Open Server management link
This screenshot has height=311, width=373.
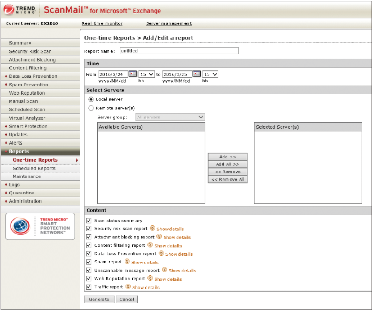pyautogui.click(x=169, y=23)
